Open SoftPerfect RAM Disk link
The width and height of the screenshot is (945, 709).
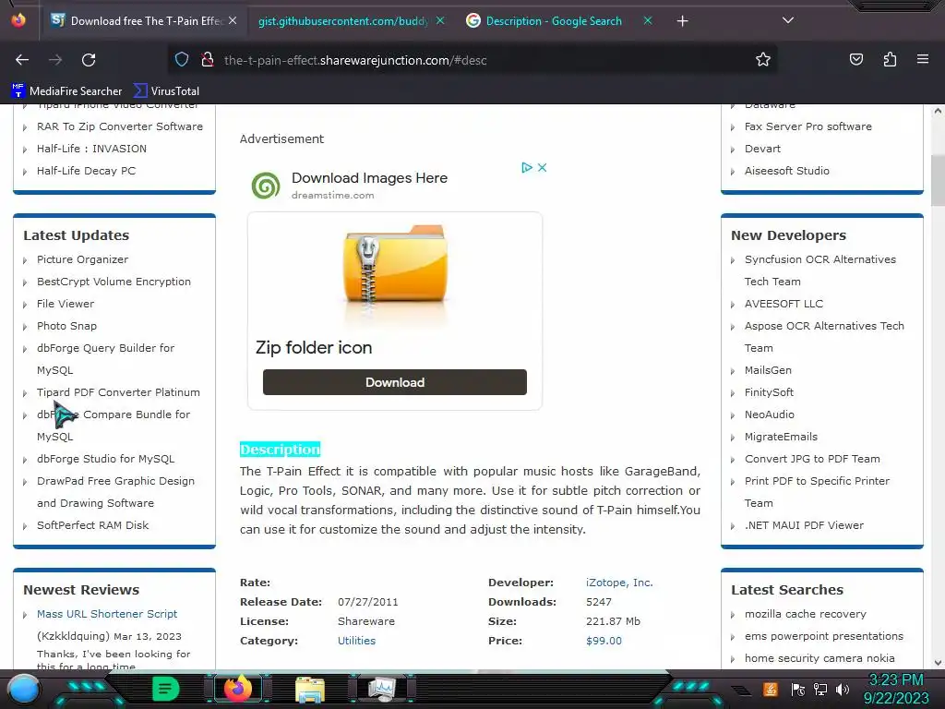click(92, 525)
